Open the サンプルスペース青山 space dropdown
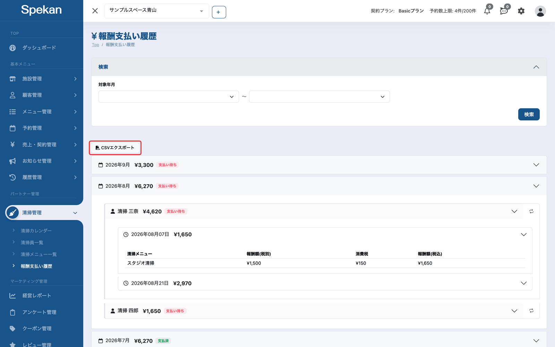 click(157, 11)
